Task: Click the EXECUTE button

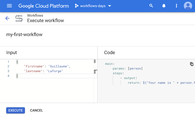Action: click(x=16, y=110)
